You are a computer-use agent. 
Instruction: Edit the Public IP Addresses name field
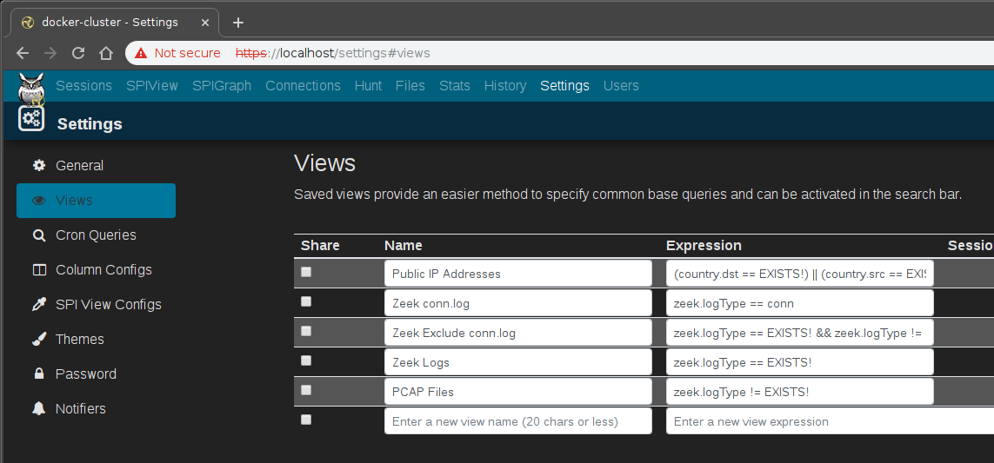pos(518,274)
